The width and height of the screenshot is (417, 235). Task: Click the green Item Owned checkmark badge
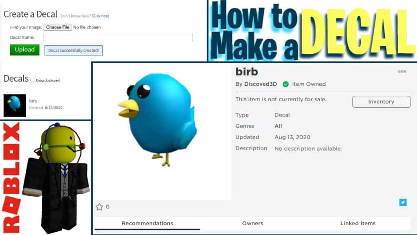(x=285, y=84)
